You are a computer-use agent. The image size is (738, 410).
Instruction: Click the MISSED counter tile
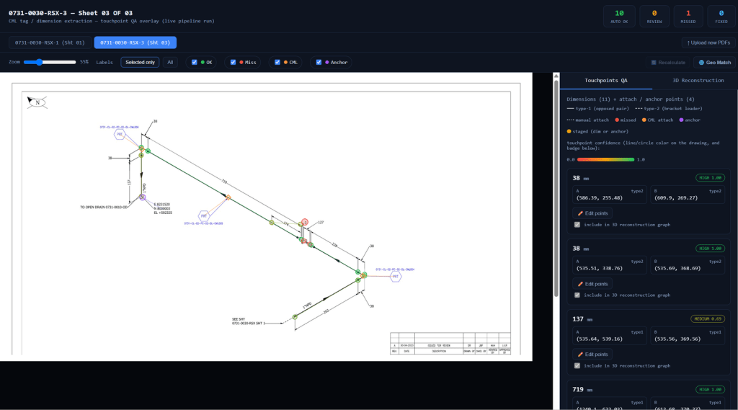point(688,17)
